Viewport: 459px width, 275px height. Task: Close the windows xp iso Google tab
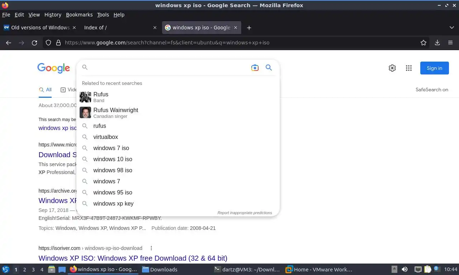pyautogui.click(x=235, y=28)
